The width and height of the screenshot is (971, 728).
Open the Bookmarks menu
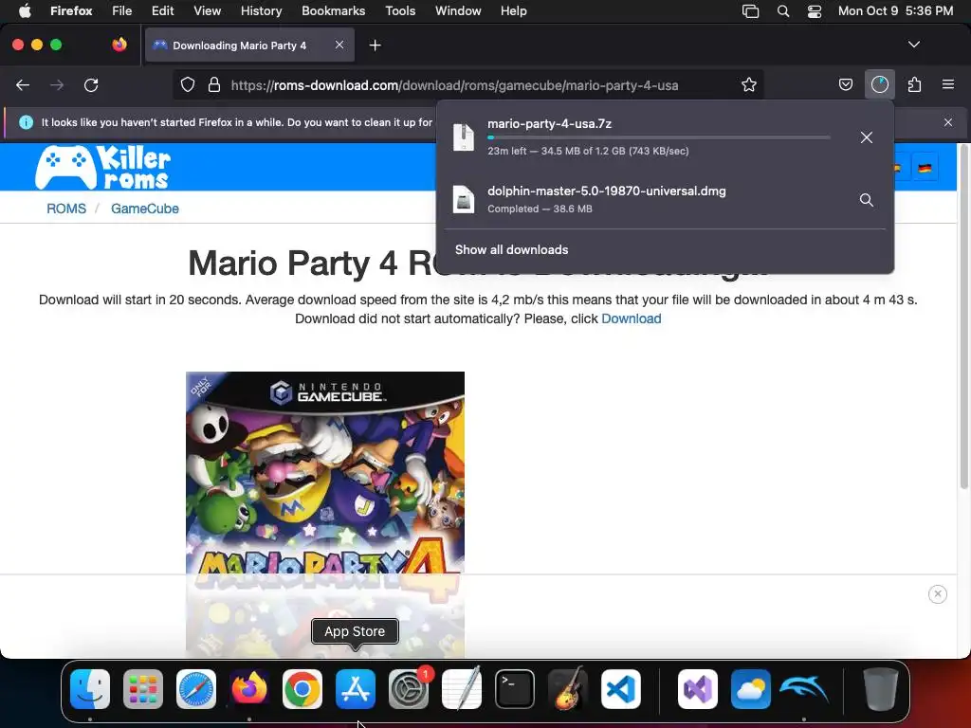[333, 11]
